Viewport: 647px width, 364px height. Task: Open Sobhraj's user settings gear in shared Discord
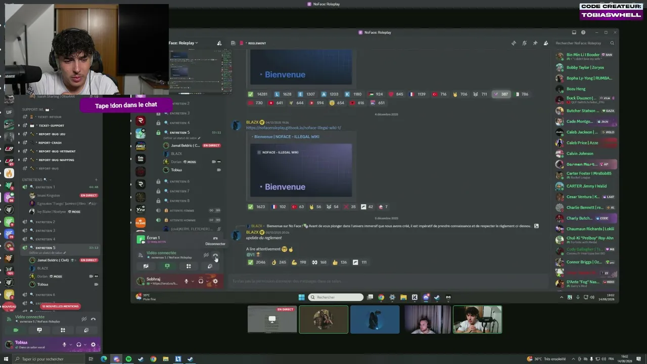click(x=215, y=281)
